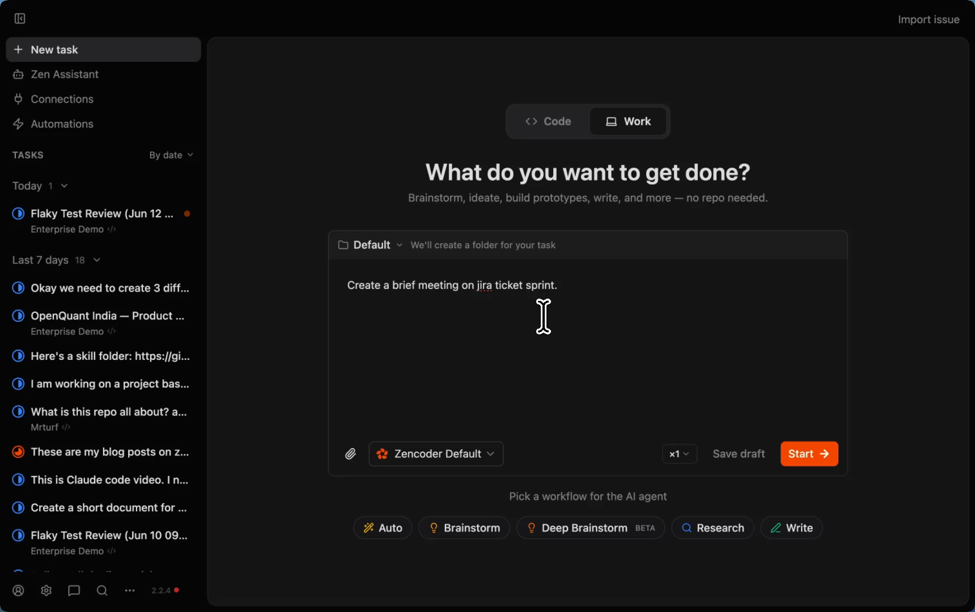Click the plus icon beside New task

pyautogui.click(x=18, y=49)
